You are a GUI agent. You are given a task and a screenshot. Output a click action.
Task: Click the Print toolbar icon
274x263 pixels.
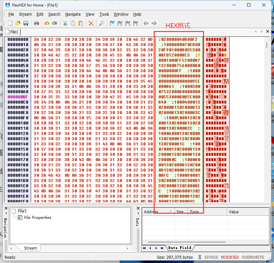click(36, 23)
